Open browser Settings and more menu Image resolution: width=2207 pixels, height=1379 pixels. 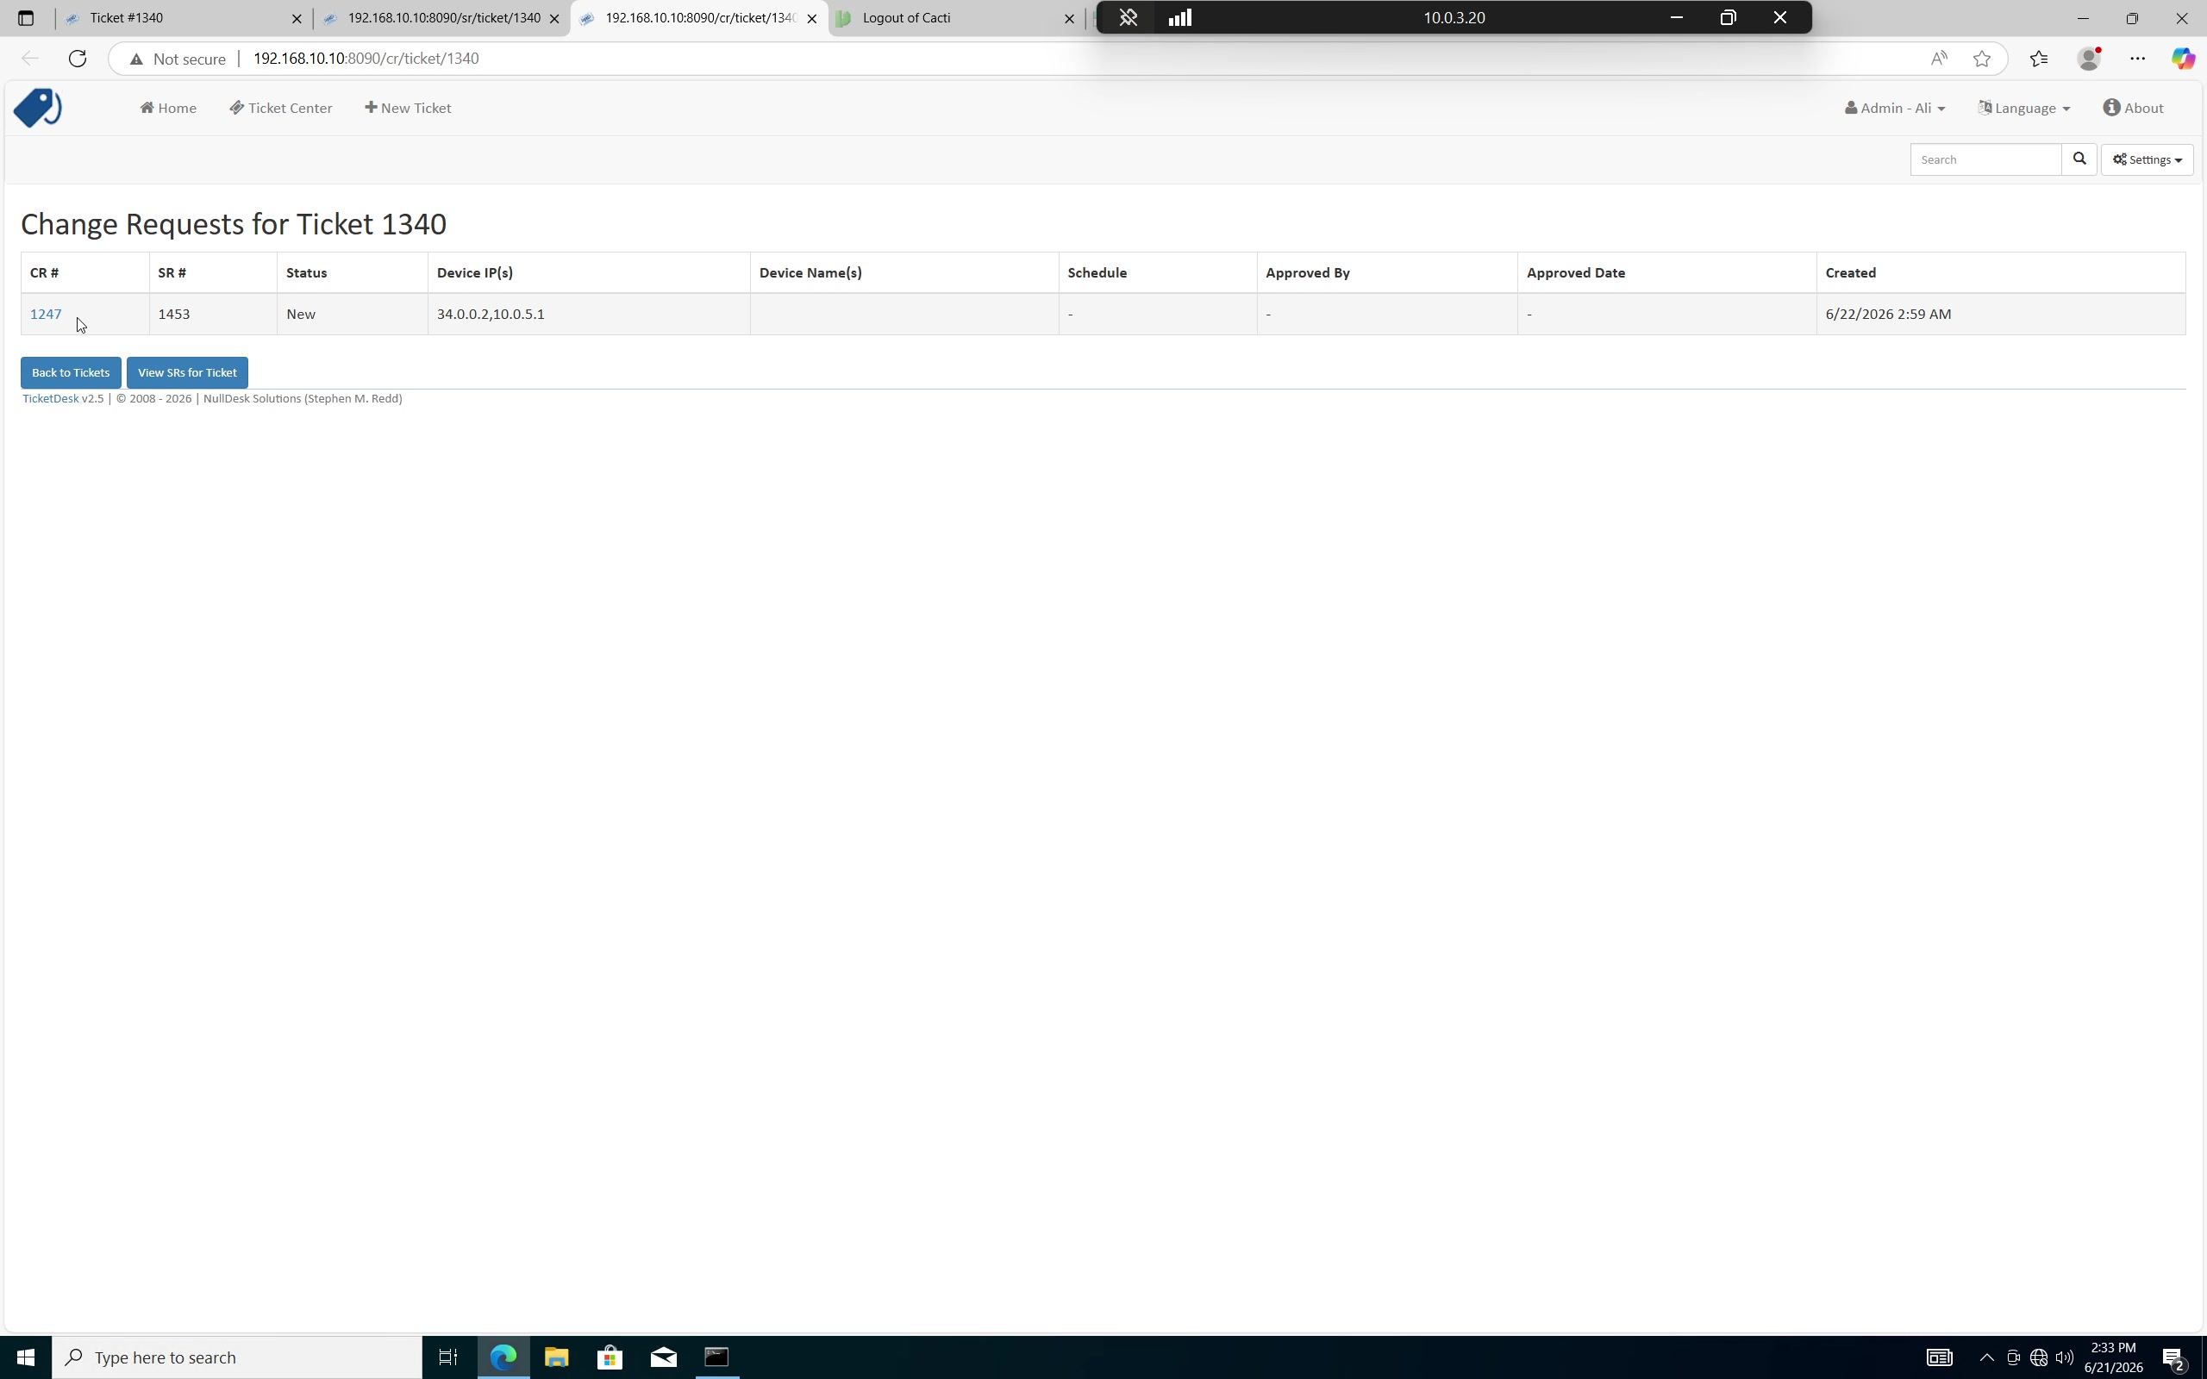[2138, 59]
